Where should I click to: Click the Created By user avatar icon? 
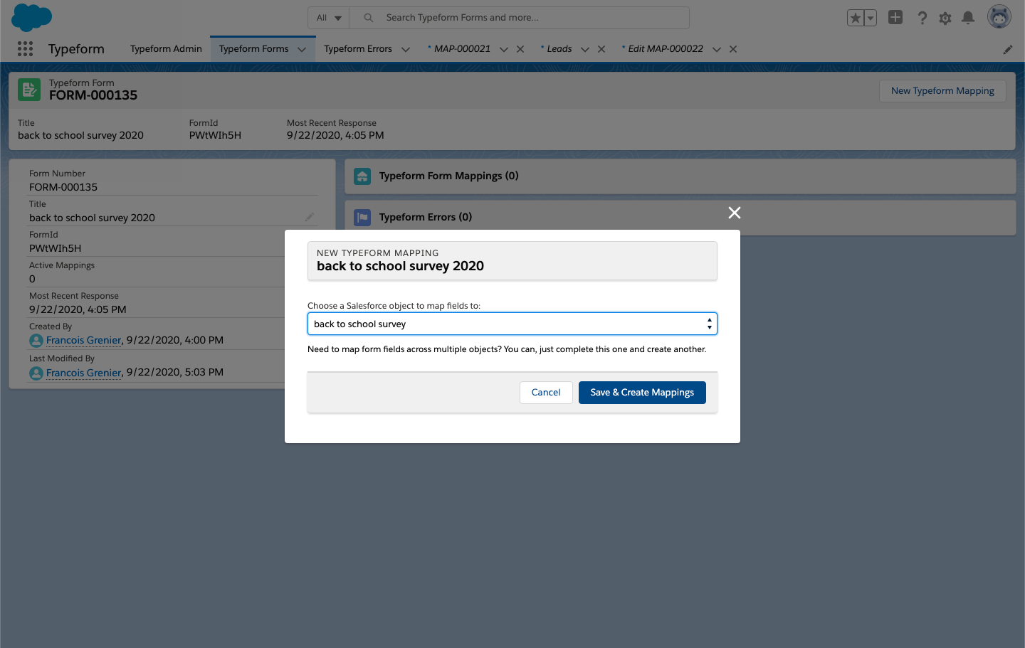[x=36, y=341]
